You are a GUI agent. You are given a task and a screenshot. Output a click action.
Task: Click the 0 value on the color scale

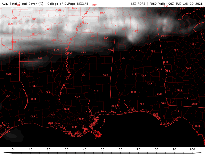point(13,149)
